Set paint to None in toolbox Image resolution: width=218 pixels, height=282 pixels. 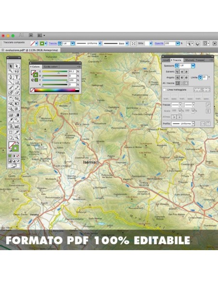18,156
